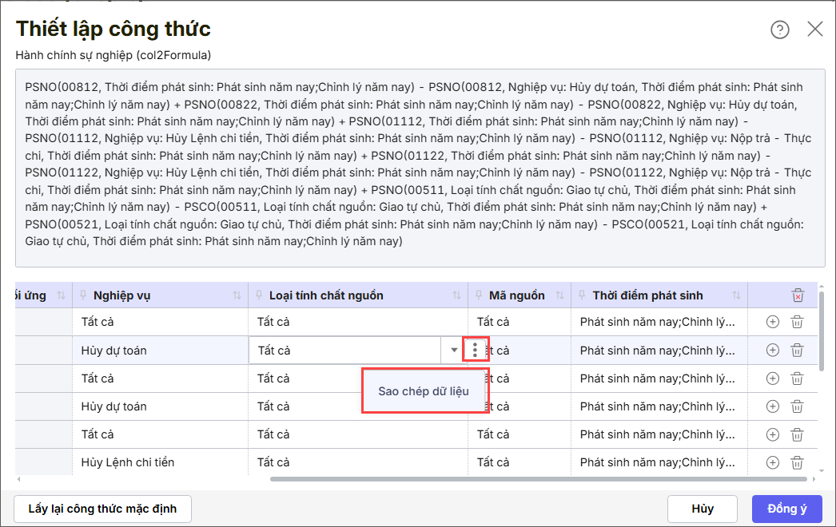The width and height of the screenshot is (836, 527).
Task: Expand the Loại tính chất nguồn dropdown arrow
Action: 454,350
